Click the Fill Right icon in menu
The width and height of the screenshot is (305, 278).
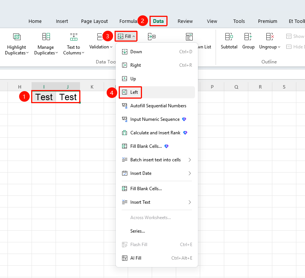click(x=124, y=65)
